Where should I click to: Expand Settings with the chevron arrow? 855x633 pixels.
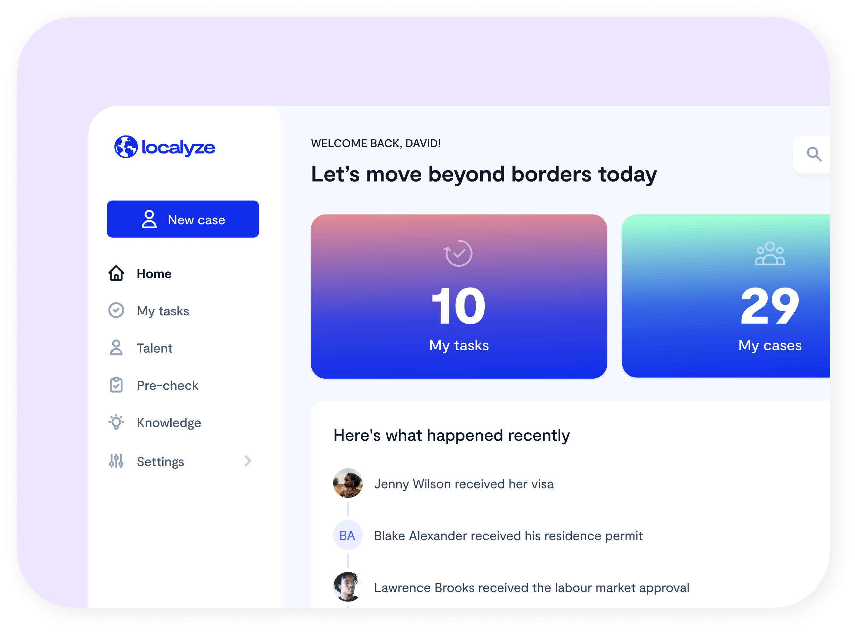point(248,461)
